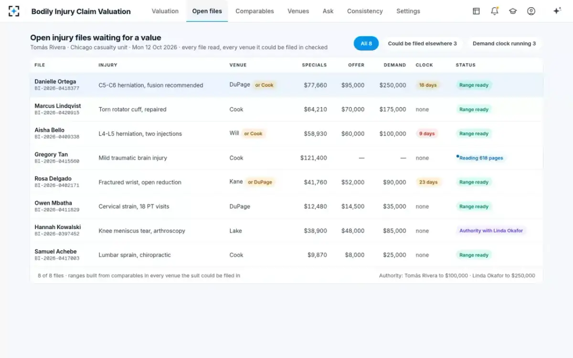This screenshot has height=358, width=573.
Task: Open the sparkle assistant icon
Action: pos(557,11)
